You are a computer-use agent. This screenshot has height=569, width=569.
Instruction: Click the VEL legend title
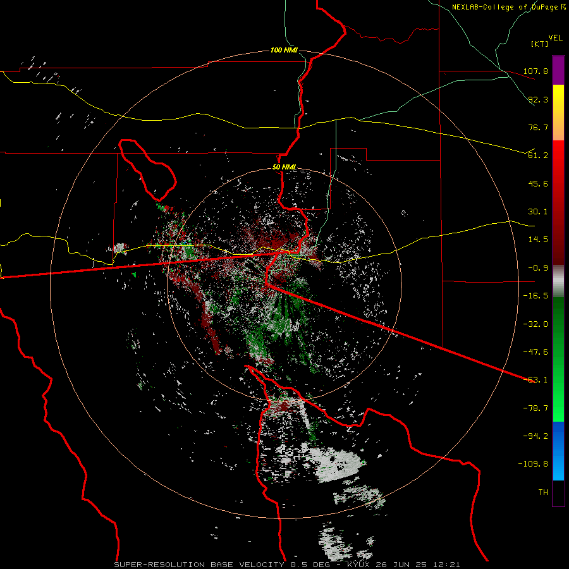coord(555,38)
